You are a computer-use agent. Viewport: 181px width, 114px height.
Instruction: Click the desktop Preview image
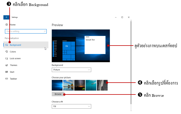tap(81, 46)
